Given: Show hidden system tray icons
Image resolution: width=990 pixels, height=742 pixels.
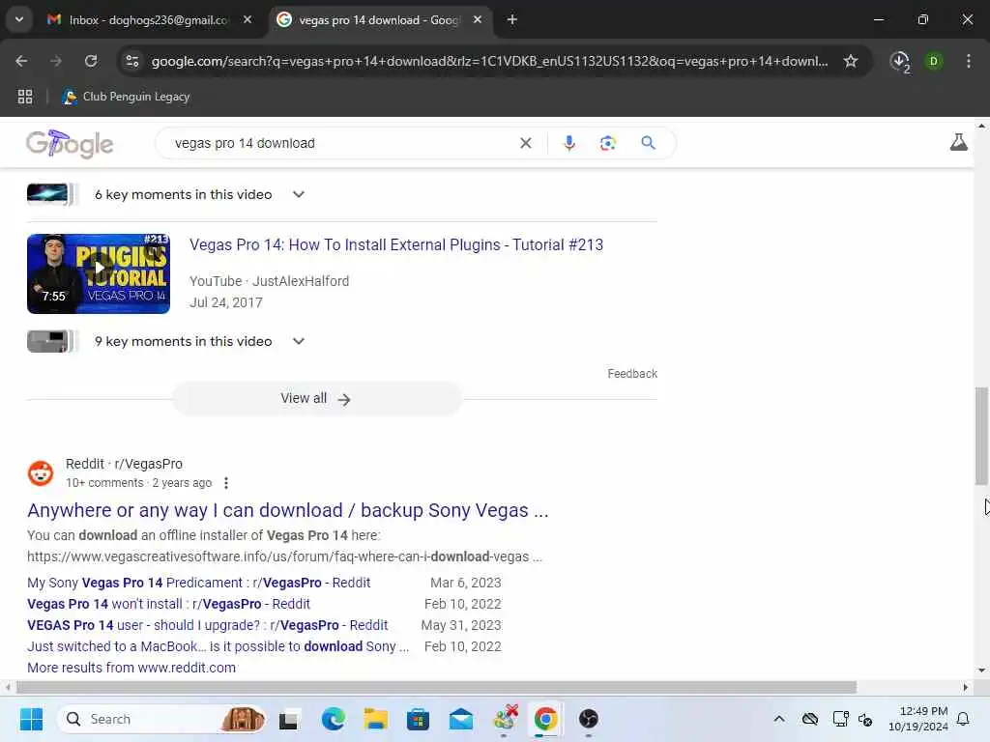Looking at the screenshot, I should [x=780, y=719].
